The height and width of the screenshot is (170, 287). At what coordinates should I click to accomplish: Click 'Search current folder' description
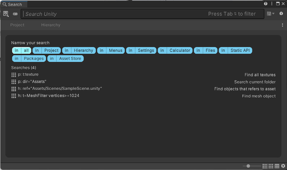(255, 82)
